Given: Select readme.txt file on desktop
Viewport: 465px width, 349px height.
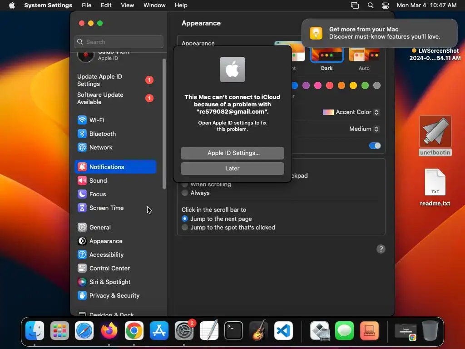Looking at the screenshot, I should pos(435,188).
